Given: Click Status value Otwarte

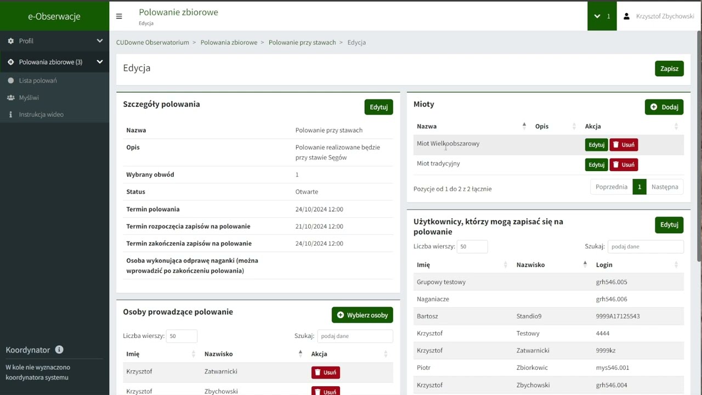Looking at the screenshot, I should (x=307, y=192).
